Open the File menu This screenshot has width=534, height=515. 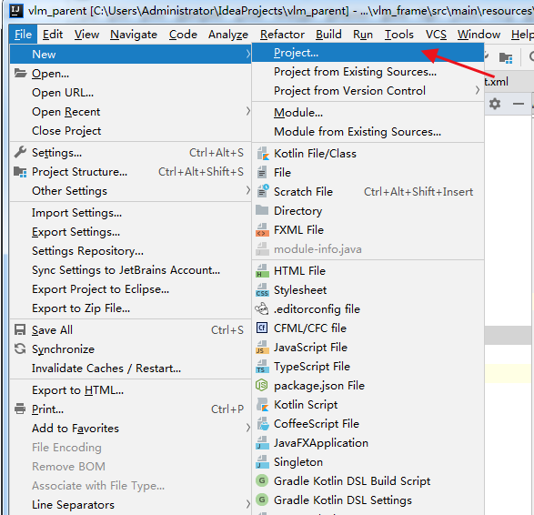pos(23,35)
